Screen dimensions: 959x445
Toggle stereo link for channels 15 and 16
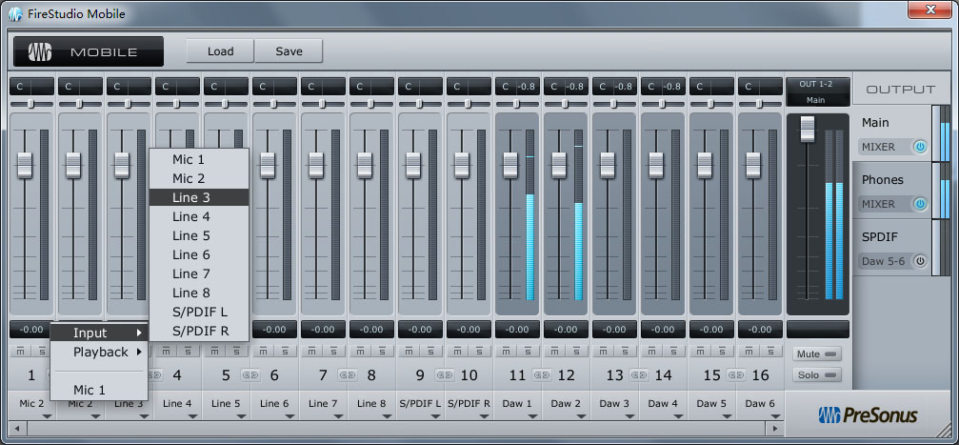pyautogui.click(x=736, y=374)
